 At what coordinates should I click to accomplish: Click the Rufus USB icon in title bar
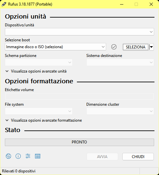(4, 4)
